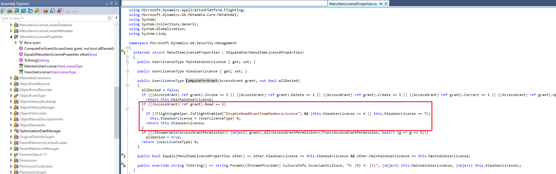Click the Assembly Explorer tree vertical scrollbar thumb

tap(117, 112)
